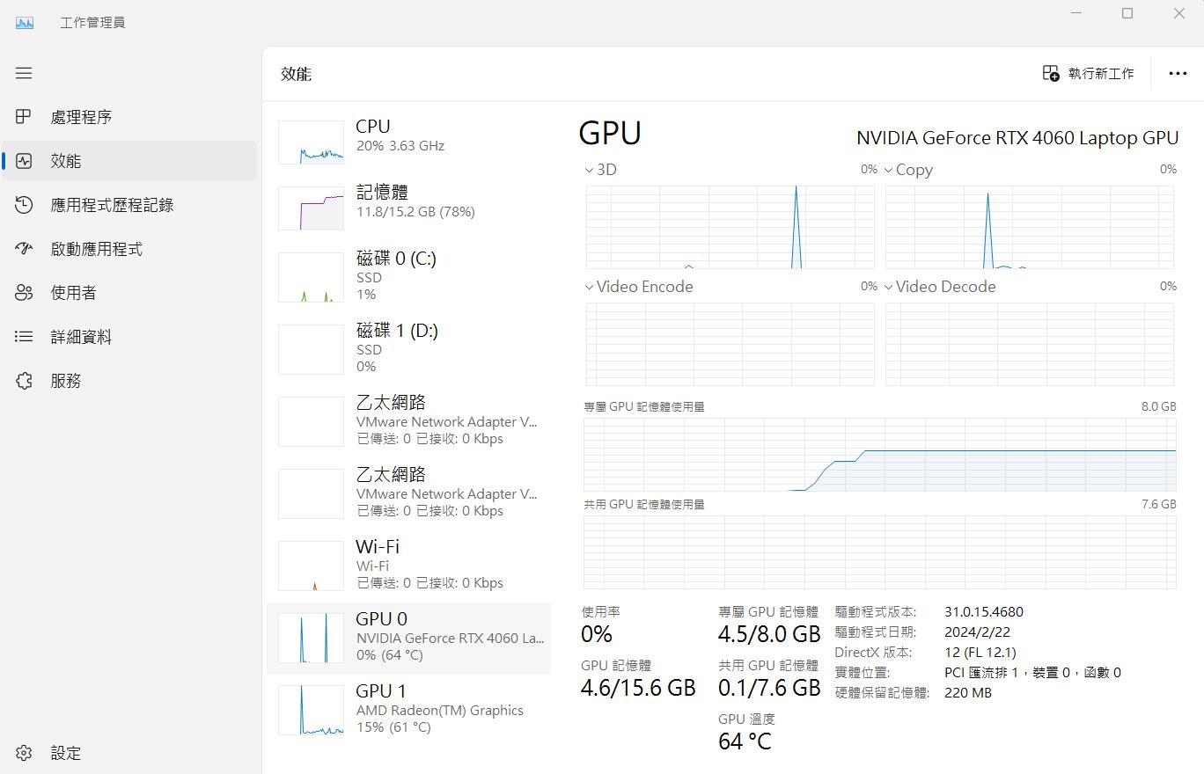Image resolution: width=1204 pixels, height=774 pixels.
Task: Toggle the hamburger navigation menu
Action: 24,73
